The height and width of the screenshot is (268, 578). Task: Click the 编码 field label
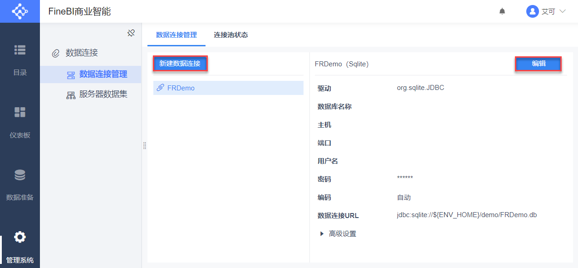click(x=324, y=198)
